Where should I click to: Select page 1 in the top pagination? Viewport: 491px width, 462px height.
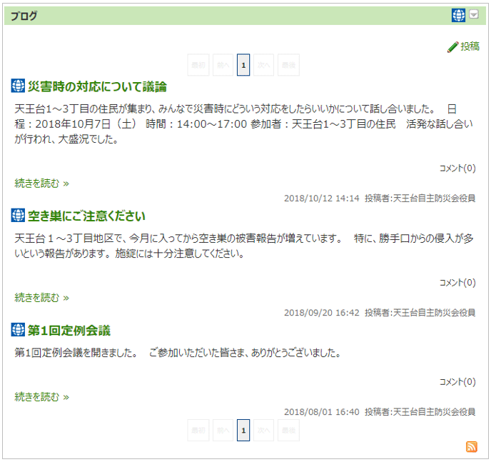coord(243,65)
